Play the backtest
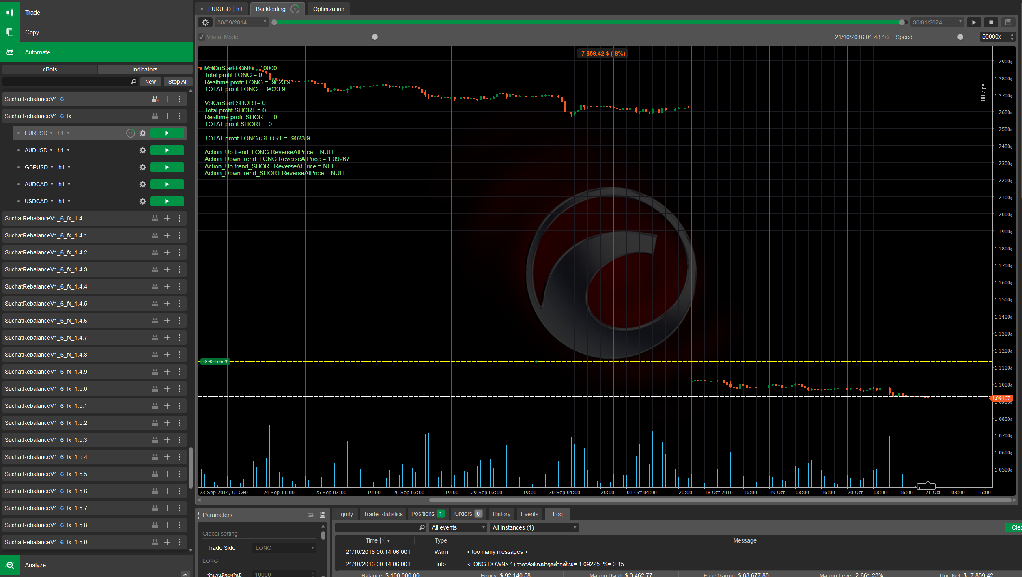 974,22
